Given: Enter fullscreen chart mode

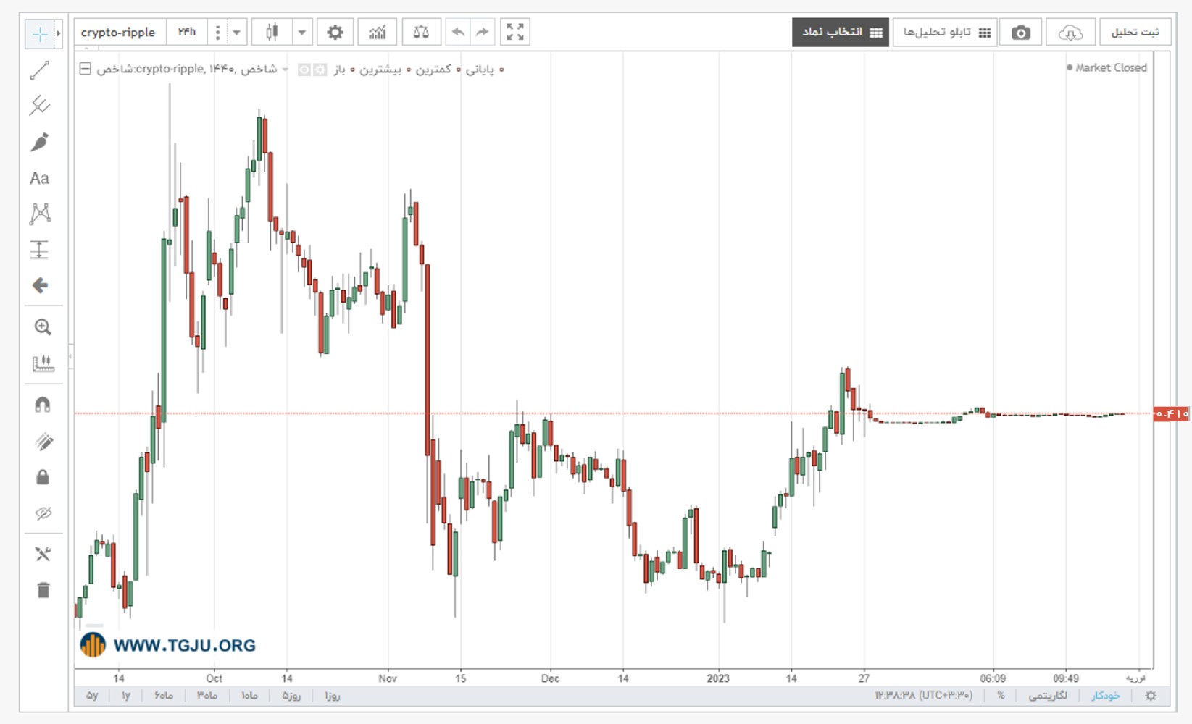Looking at the screenshot, I should pos(515,33).
